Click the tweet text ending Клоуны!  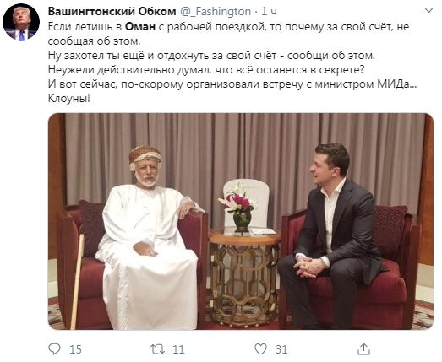[x=69, y=99]
